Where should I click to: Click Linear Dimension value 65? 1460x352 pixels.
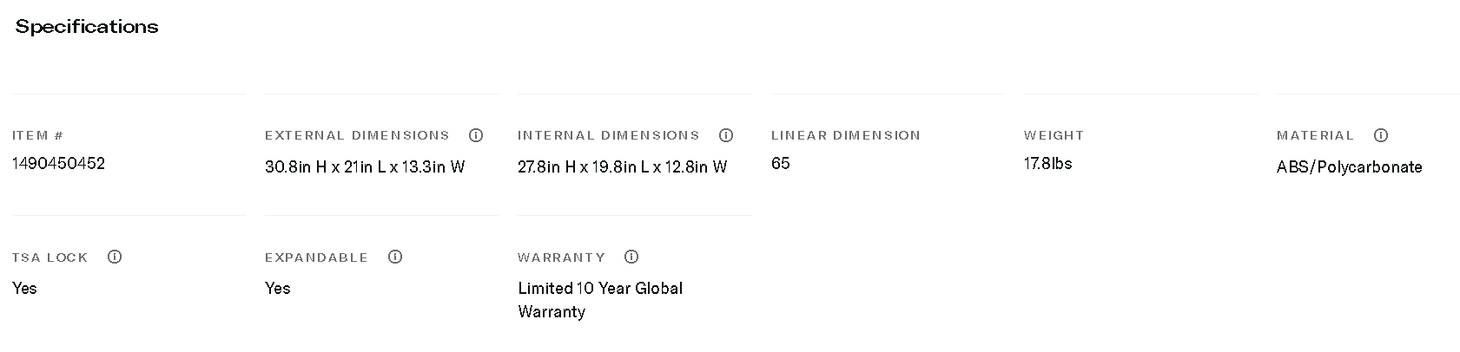781,164
